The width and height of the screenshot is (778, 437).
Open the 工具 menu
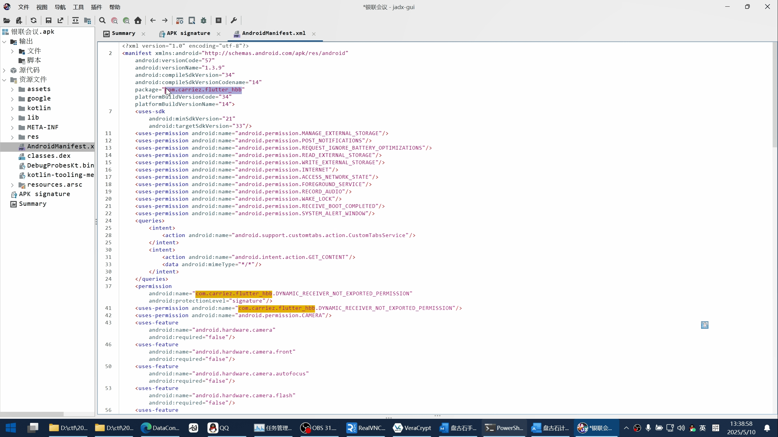pos(78,7)
